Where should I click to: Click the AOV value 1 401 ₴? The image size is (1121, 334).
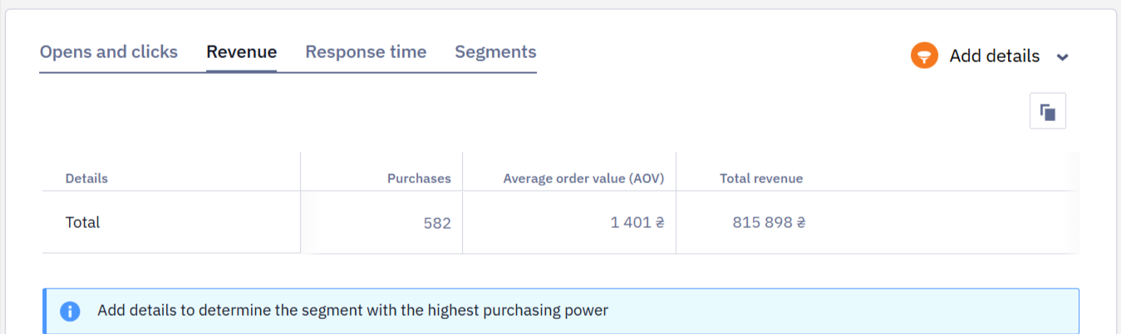[637, 223]
